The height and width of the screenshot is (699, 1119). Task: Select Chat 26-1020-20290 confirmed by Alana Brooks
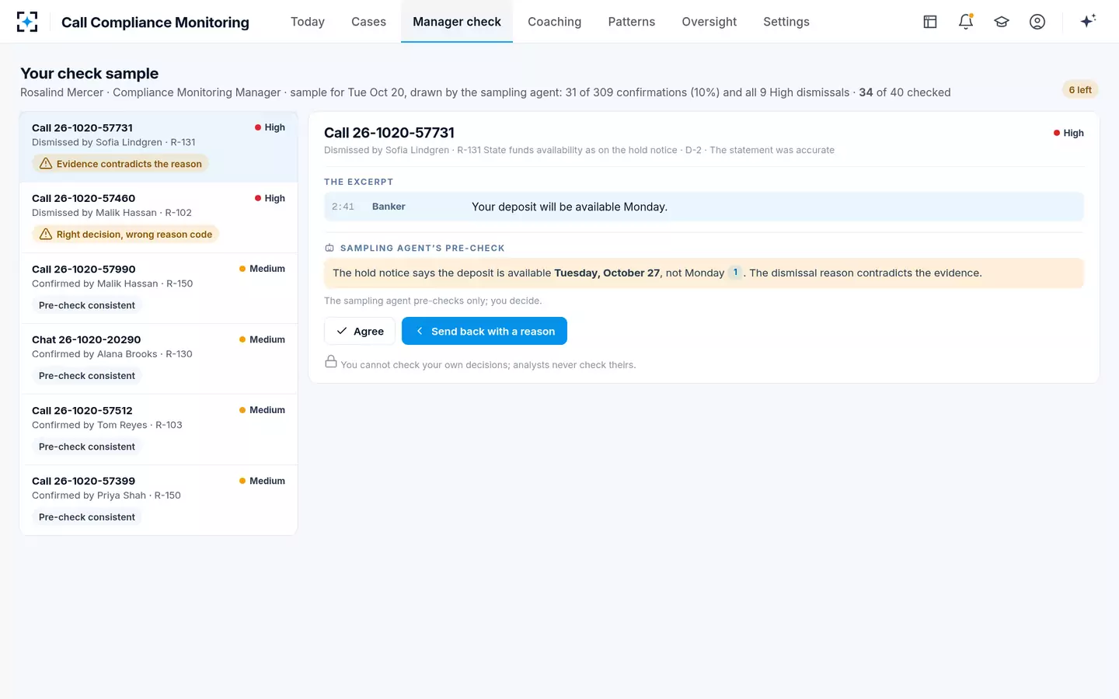click(159, 359)
